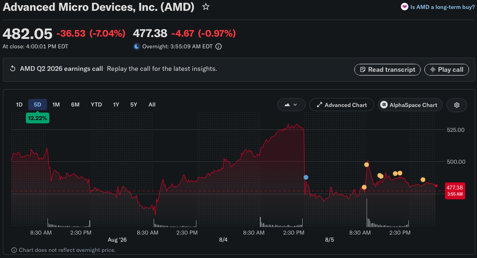
Task: Play the earnings call
Action: 446,69
